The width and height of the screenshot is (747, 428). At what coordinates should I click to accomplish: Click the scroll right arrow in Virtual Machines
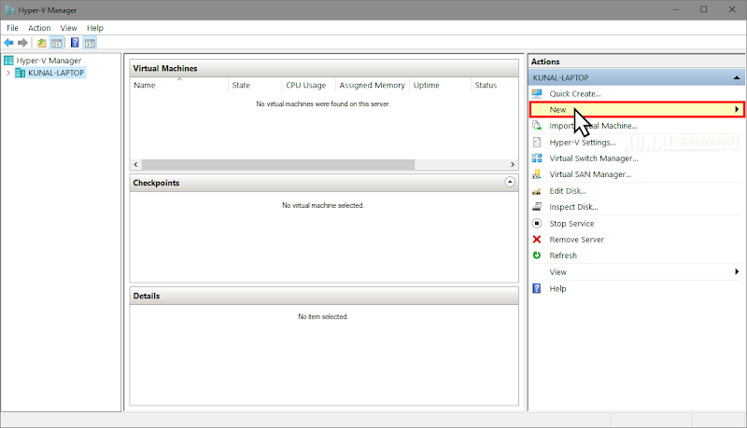click(x=513, y=164)
